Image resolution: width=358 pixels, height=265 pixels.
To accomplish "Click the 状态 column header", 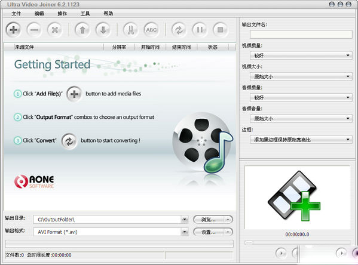I will (213, 47).
